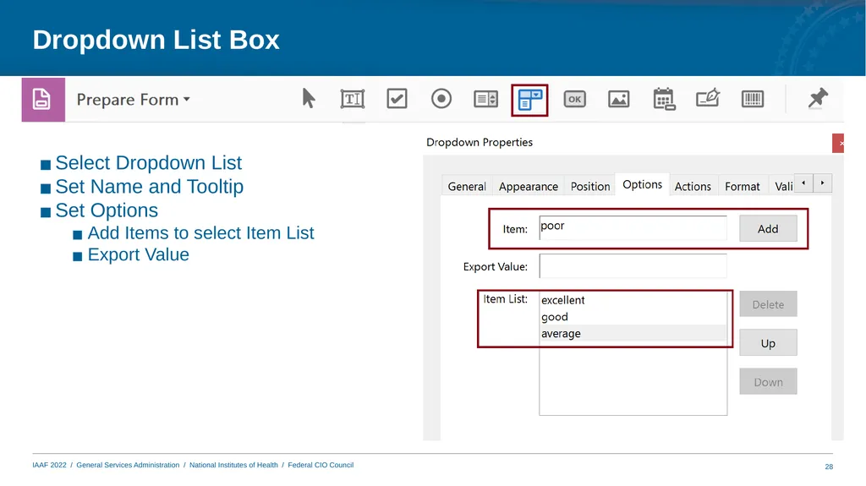Select the radio button field tool

[441, 99]
